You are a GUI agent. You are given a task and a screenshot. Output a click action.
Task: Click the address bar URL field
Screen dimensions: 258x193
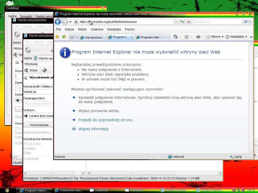[x=124, y=22]
